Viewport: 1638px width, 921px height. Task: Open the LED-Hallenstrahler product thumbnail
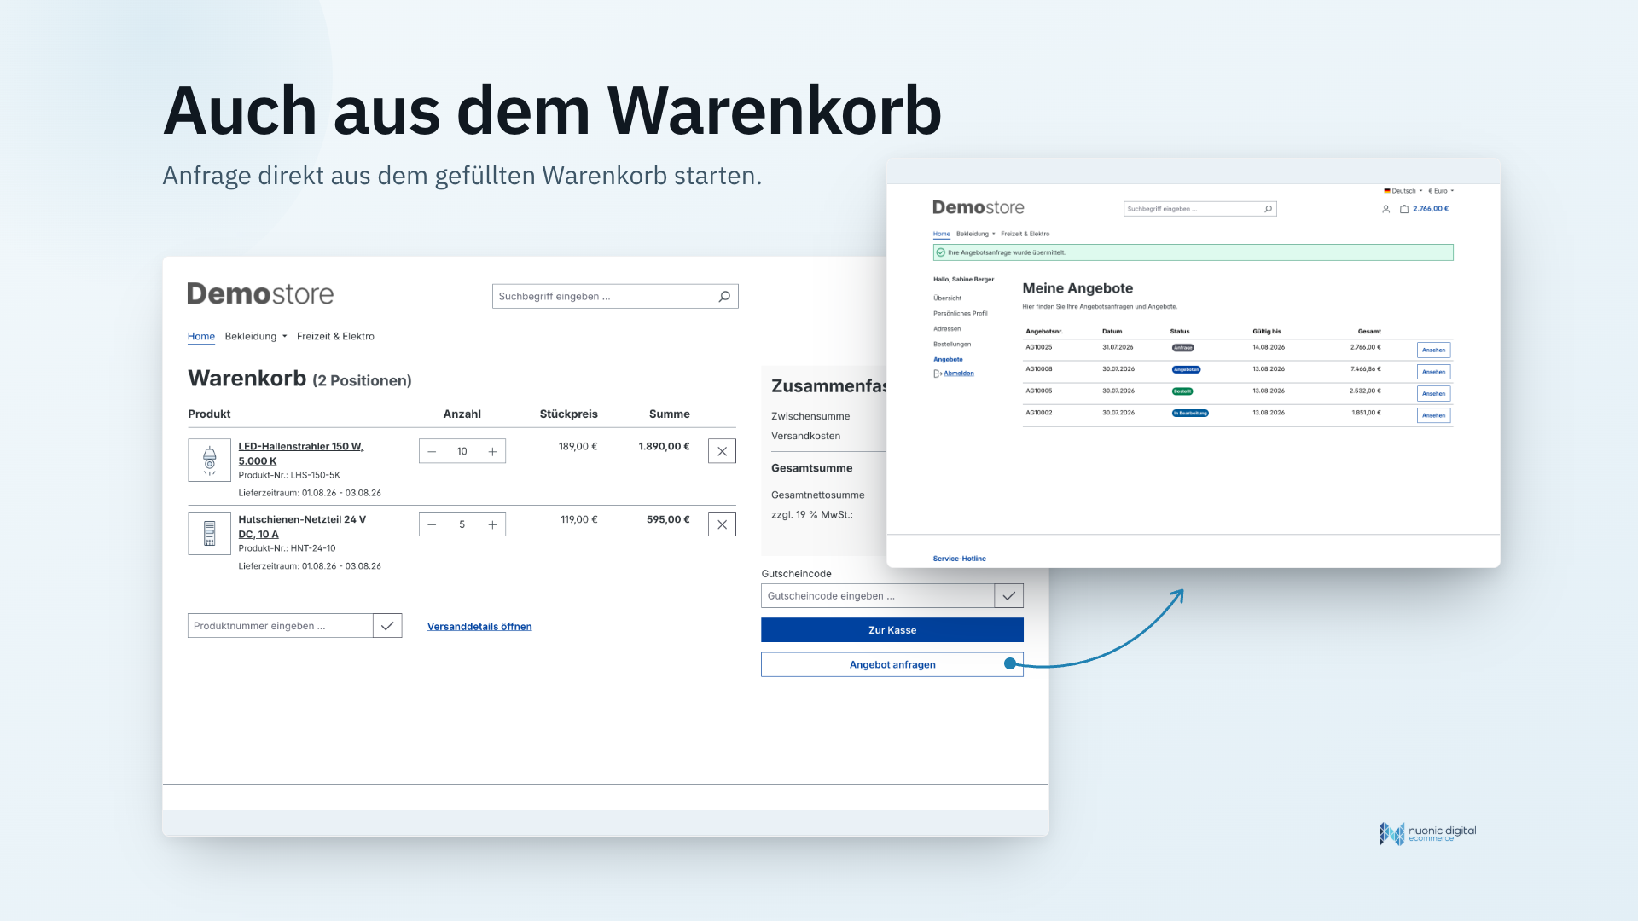209,460
